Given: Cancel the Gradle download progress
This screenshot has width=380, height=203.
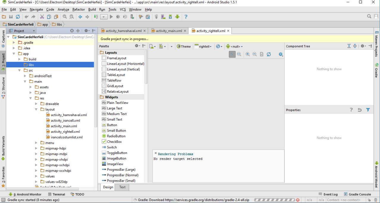Looking at the screenshot, I should [x=298, y=200].
